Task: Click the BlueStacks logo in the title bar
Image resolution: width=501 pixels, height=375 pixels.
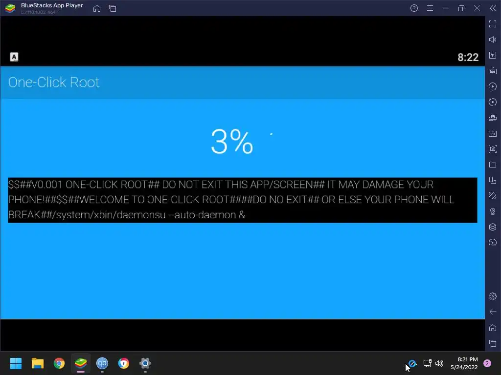Action: (10, 8)
